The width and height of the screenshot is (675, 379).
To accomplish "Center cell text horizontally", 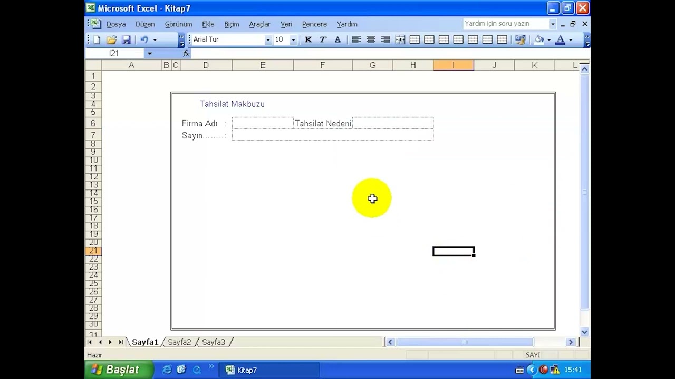I will 371,39.
